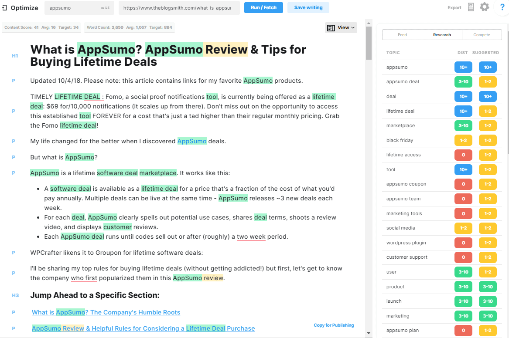Click the SUGGESTED 3-10 badge for launch
Image resolution: width=509 pixels, height=338 pixels.
point(488,301)
